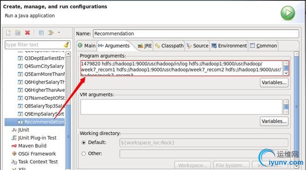This screenshot has width=306, height=170.
Task: Select the Default working directory radio
Action: [x=84, y=143]
